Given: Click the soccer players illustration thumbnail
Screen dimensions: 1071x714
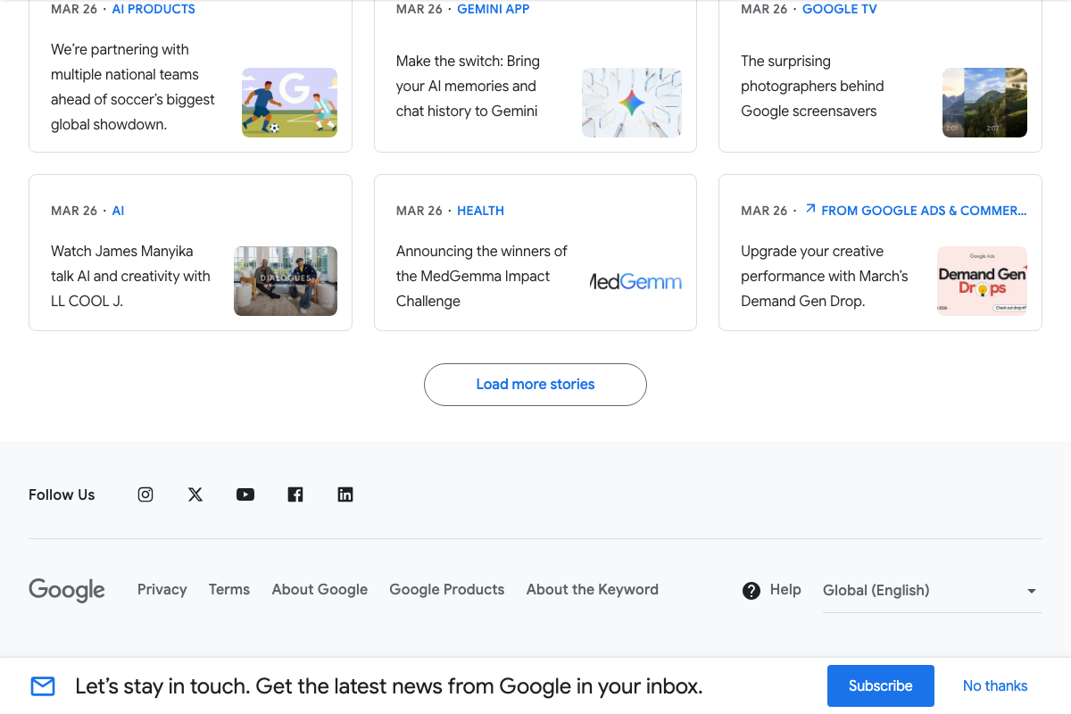Looking at the screenshot, I should click(289, 103).
